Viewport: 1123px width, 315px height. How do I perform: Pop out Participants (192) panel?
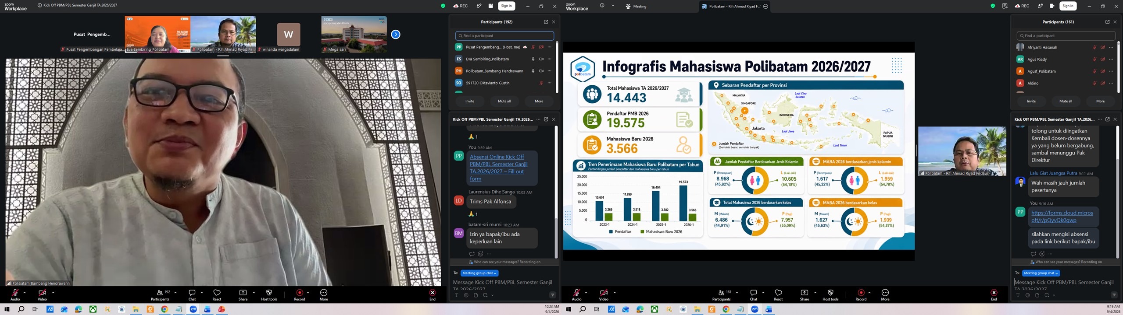point(546,22)
